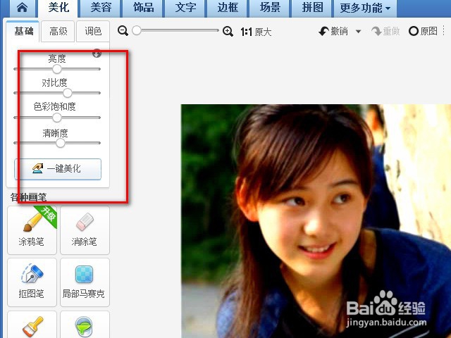
Task: Expand the 更多功能 dropdown menu
Action: (365, 8)
